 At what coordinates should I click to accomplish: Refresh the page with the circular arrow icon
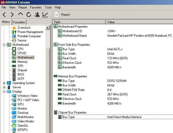click(29, 15)
